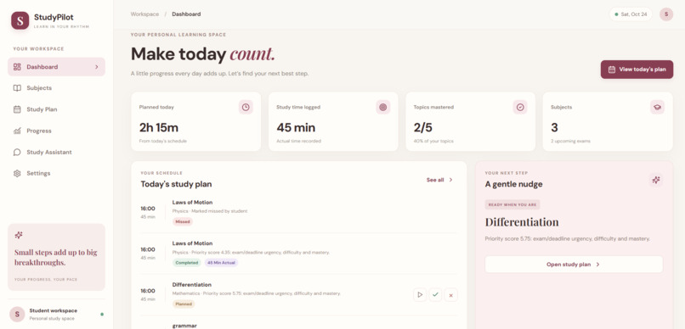Click the Differentiation heading in nudge panel
Screen dimensions: 685x329
[x=522, y=222]
